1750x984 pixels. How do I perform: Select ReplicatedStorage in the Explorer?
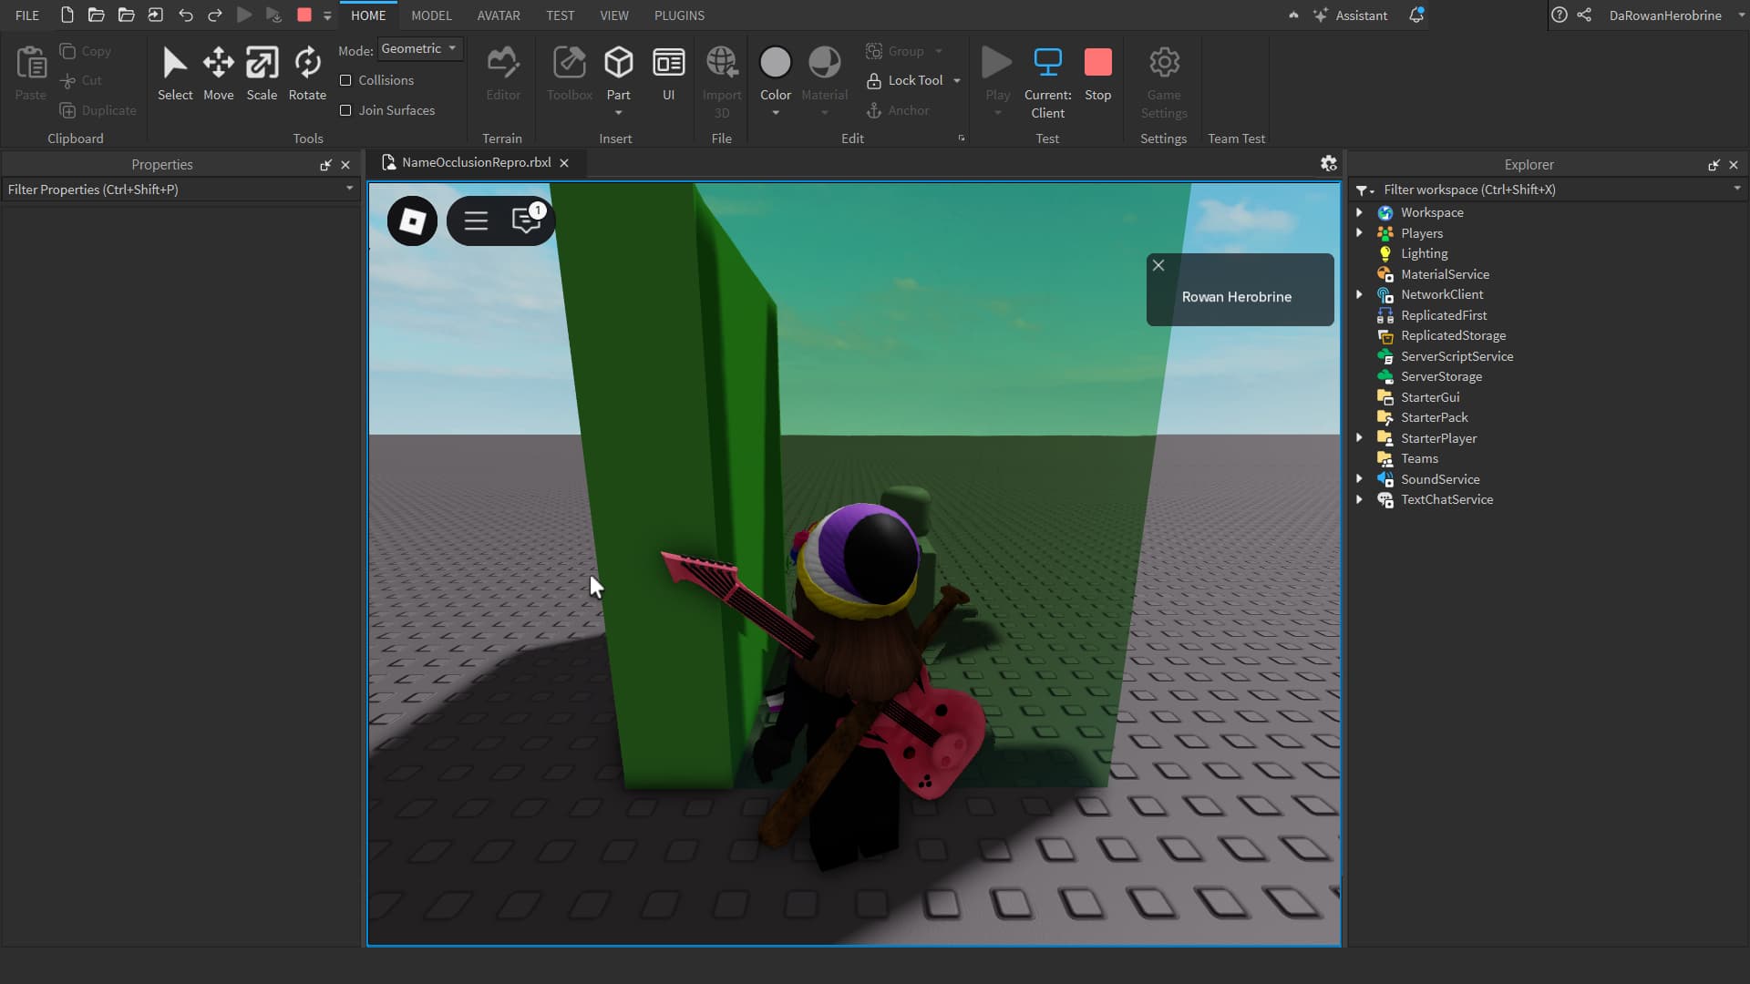(x=1453, y=335)
